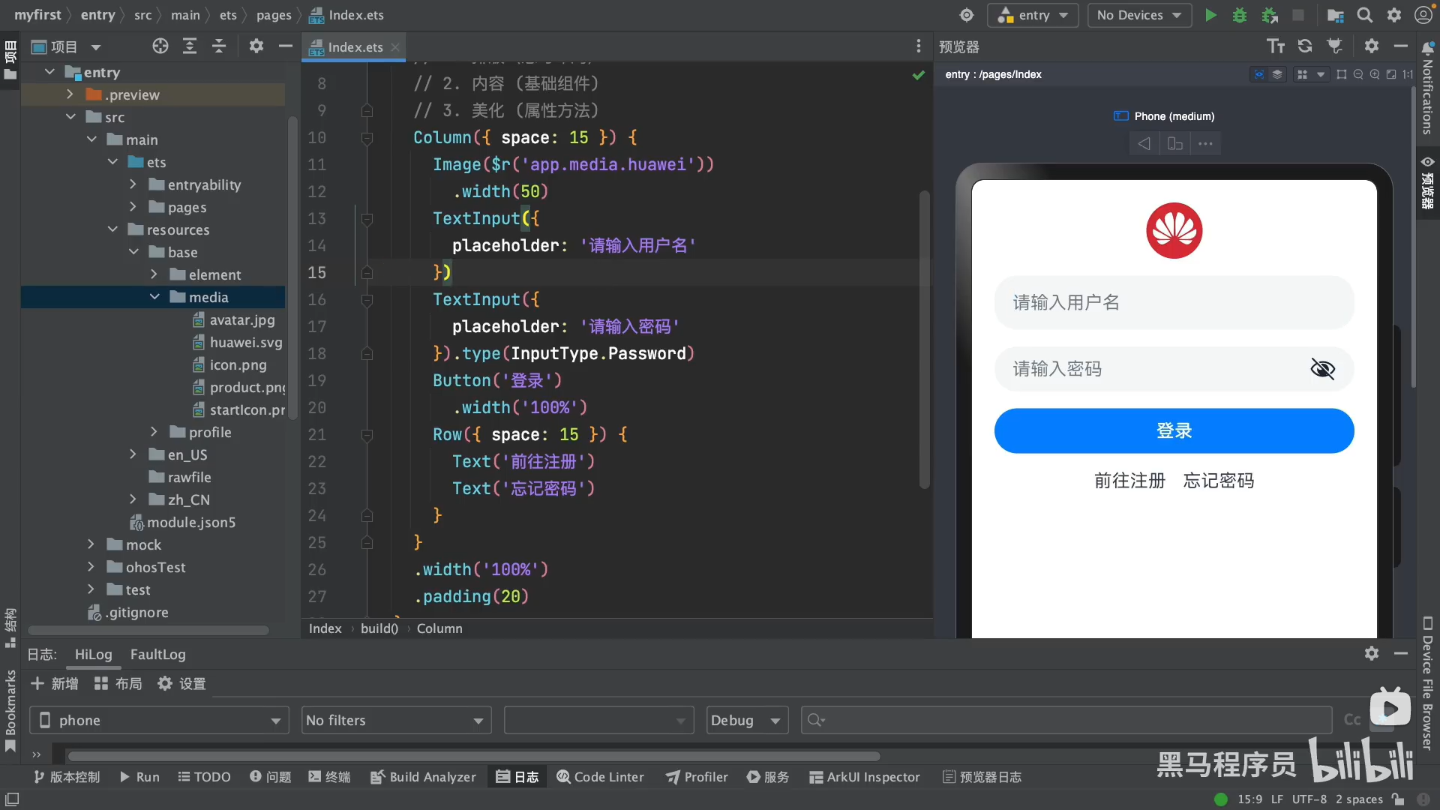Toggle the layers view mode in previewer
Screen dimensions: 1440x810
[1277, 74]
